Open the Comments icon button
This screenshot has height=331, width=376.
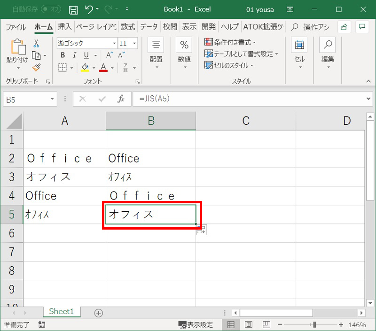click(x=362, y=27)
